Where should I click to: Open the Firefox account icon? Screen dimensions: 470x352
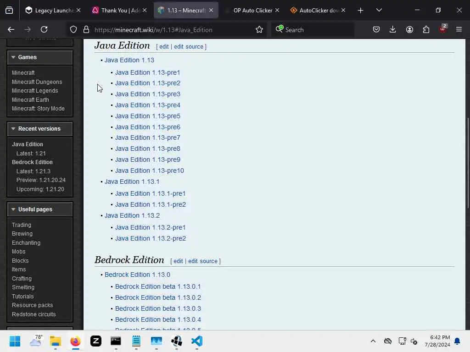pyautogui.click(x=409, y=29)
